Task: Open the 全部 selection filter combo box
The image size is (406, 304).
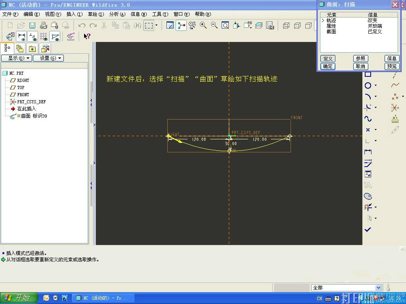Action: 347,288
